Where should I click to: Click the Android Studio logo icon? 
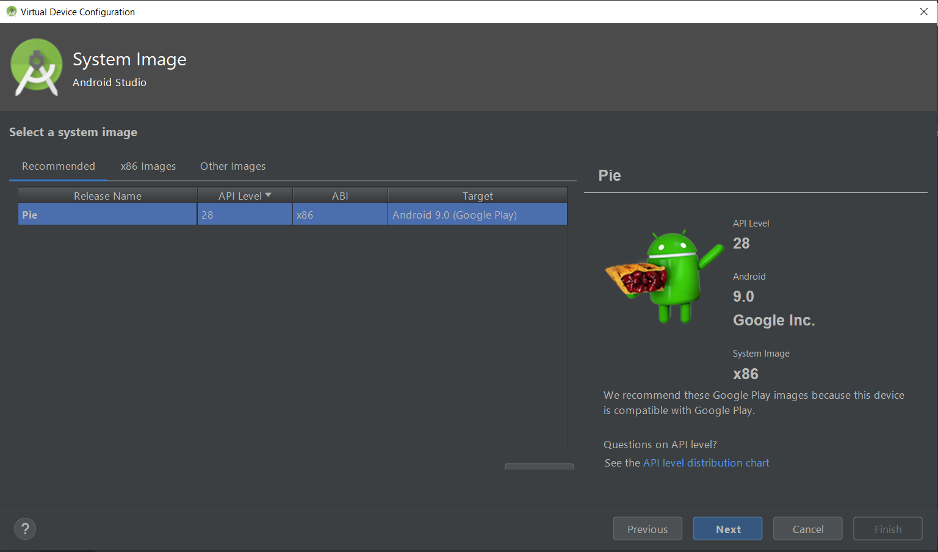(37, 67)
